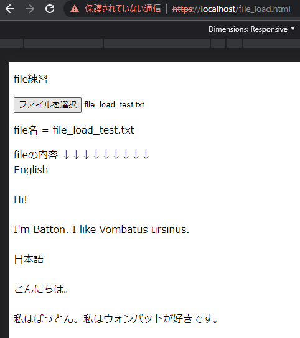Click the 日本語 line
Image resolution: width=300 pixels, height=338 pixels.
[x=29, y=259]
